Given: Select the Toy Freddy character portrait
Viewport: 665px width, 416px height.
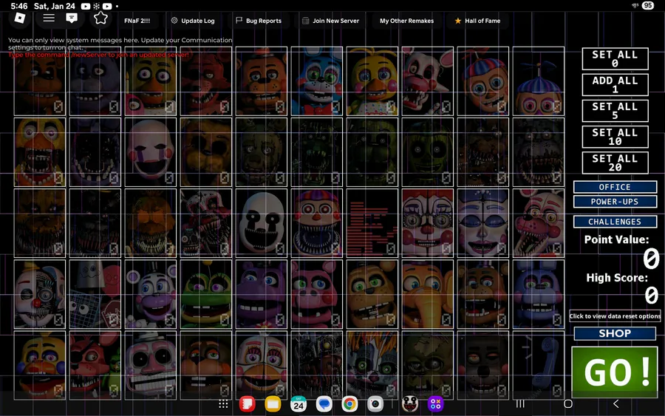Looking at the screenshot, I should click(262, 81).
